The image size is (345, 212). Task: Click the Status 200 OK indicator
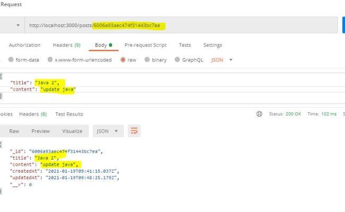pos(285,114)
